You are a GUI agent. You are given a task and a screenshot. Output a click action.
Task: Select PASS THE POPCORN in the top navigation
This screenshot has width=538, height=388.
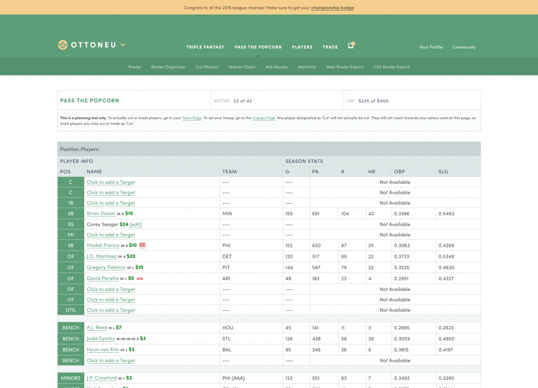coord(258,47)
